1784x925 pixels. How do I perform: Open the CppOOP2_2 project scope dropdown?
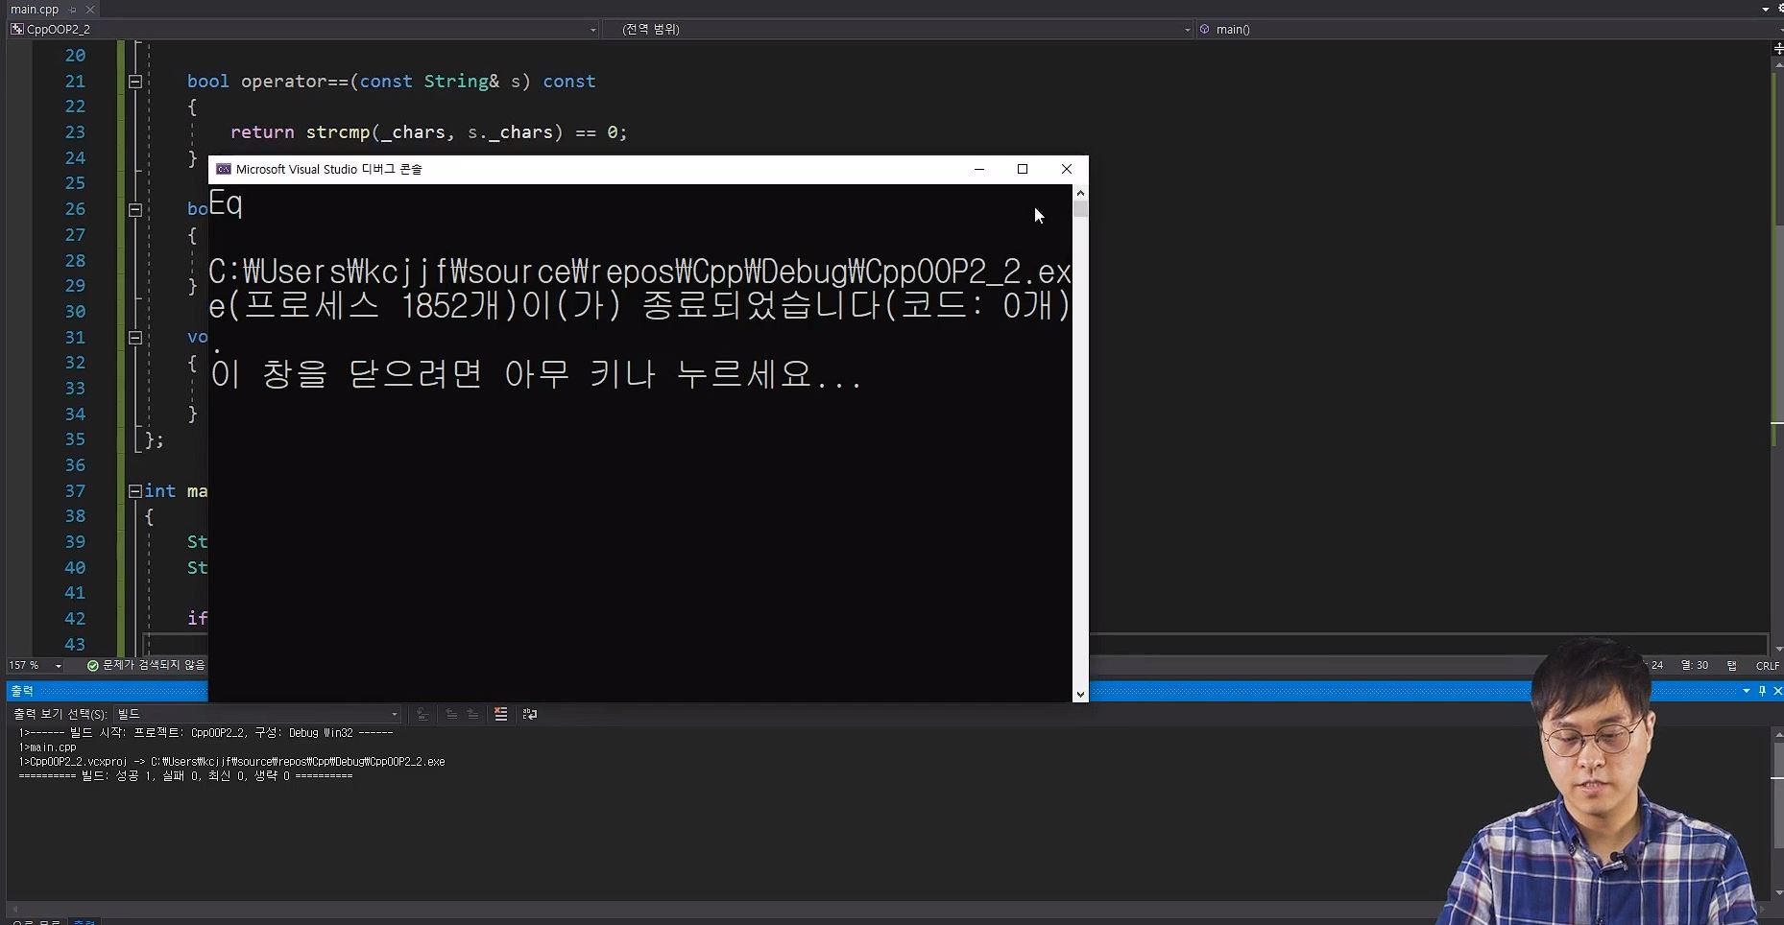click(303, 30)
